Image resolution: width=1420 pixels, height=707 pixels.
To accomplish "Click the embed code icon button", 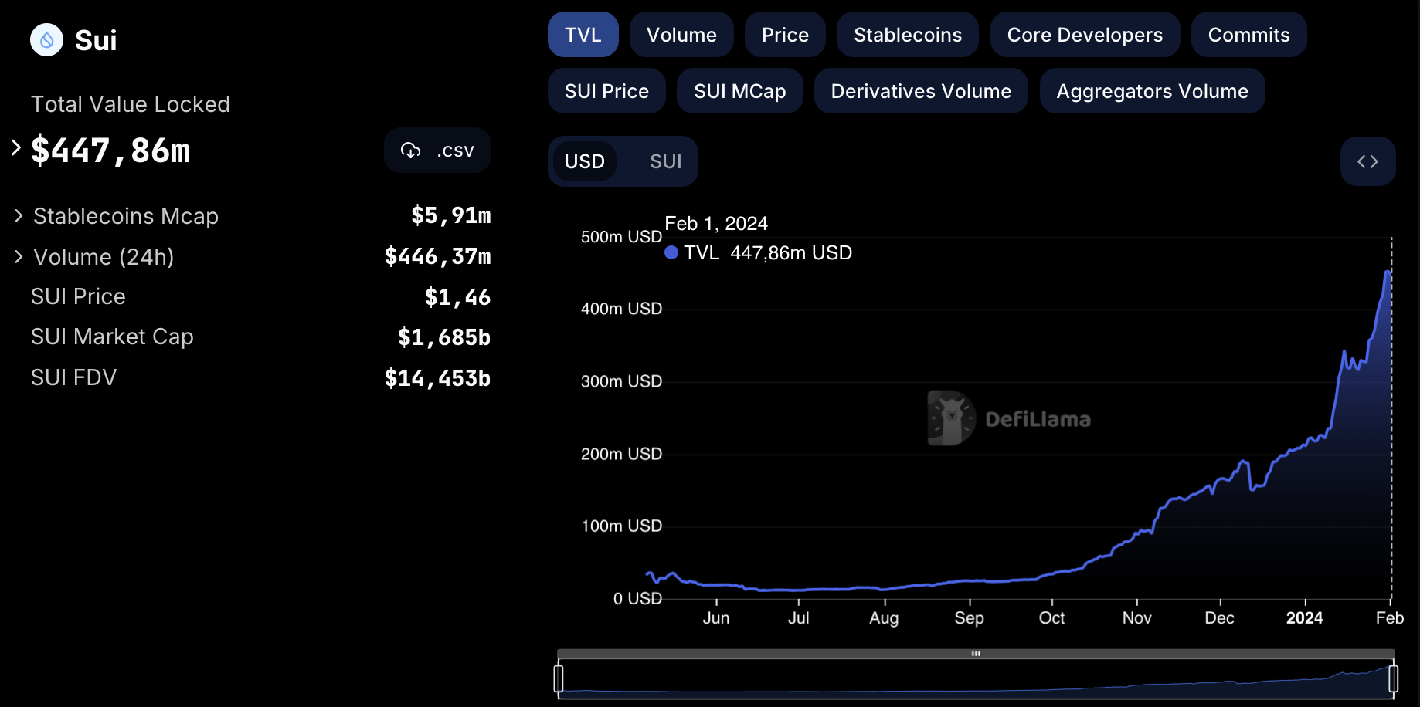I will pos(1367,161).
